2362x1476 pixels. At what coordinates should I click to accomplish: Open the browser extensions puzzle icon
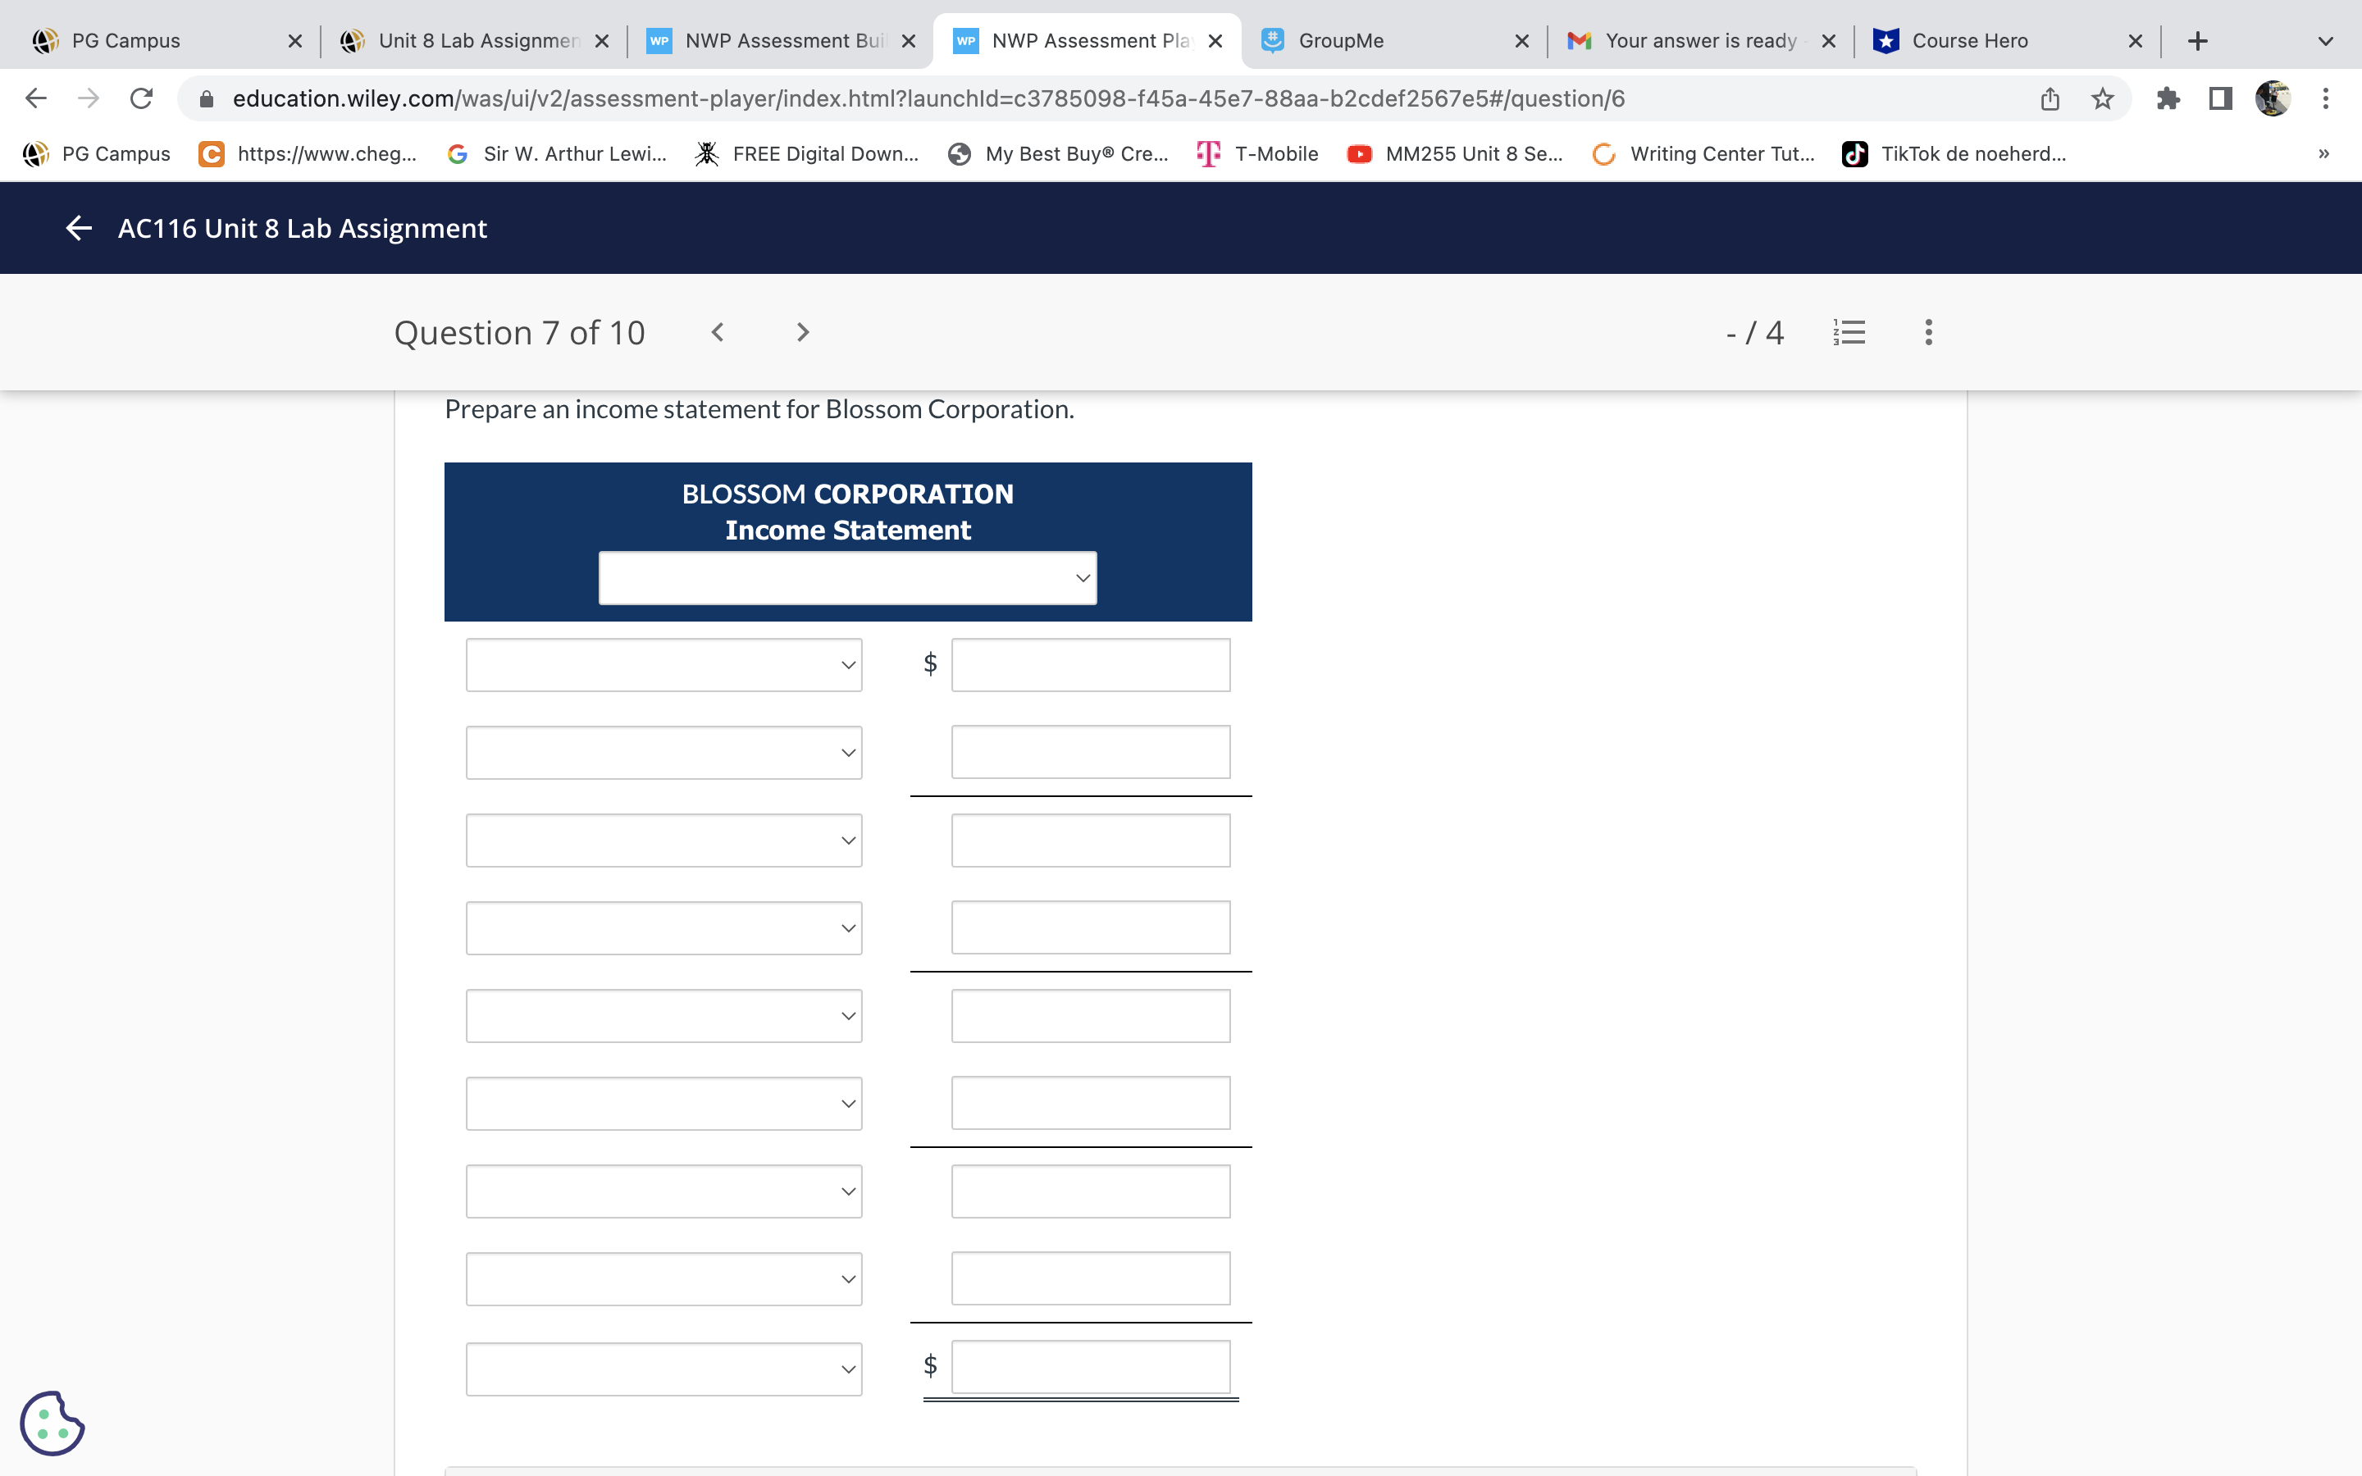(2168, 98)
